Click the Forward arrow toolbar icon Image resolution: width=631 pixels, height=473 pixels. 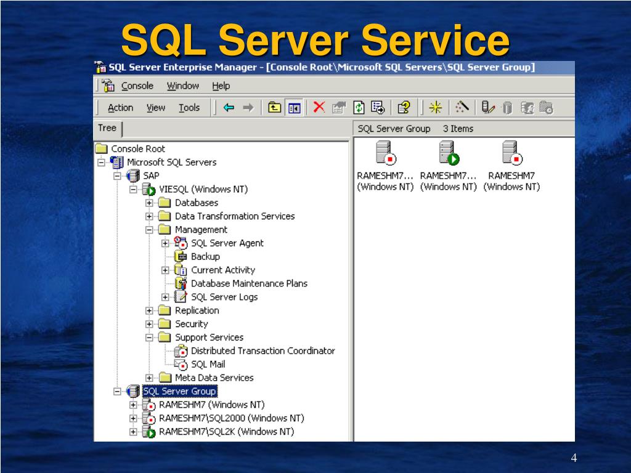[248, 107]
